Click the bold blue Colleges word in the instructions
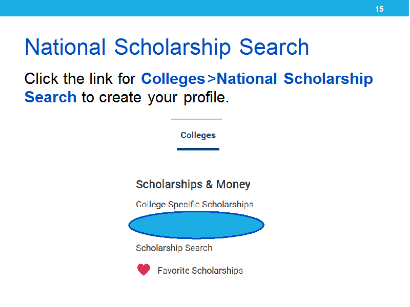Image resolution: width=410 pixels, height=307 pixels. coord(173,79)
